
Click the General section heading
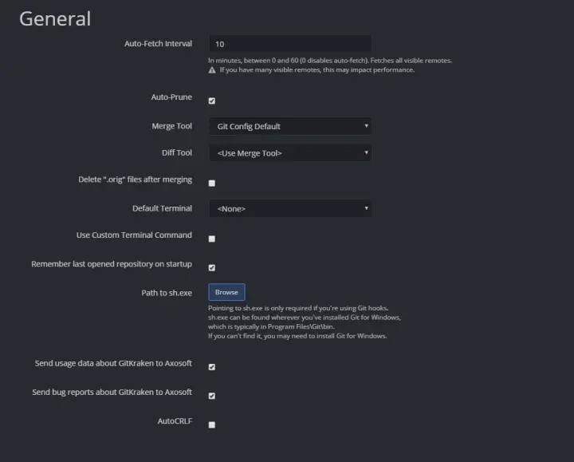(x=55, y=18)
